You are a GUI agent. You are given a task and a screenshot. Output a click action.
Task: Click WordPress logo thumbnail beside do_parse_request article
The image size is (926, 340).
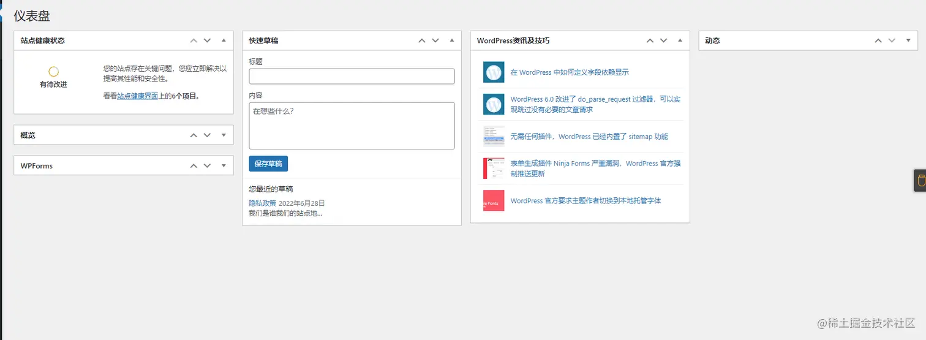(x=494, y=104)
